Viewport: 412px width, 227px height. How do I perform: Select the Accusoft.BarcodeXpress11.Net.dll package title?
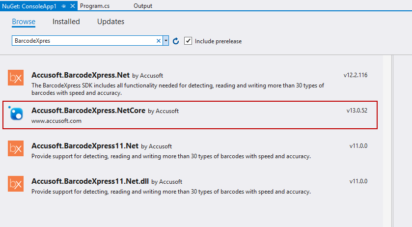90,181
